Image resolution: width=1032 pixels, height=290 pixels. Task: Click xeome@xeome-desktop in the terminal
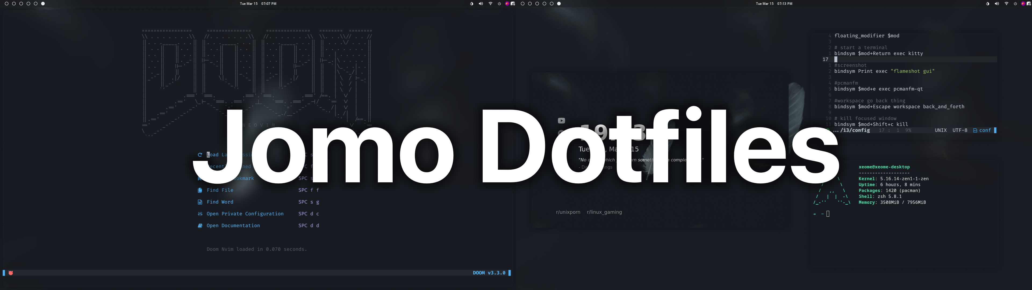[x=884, y=167]
